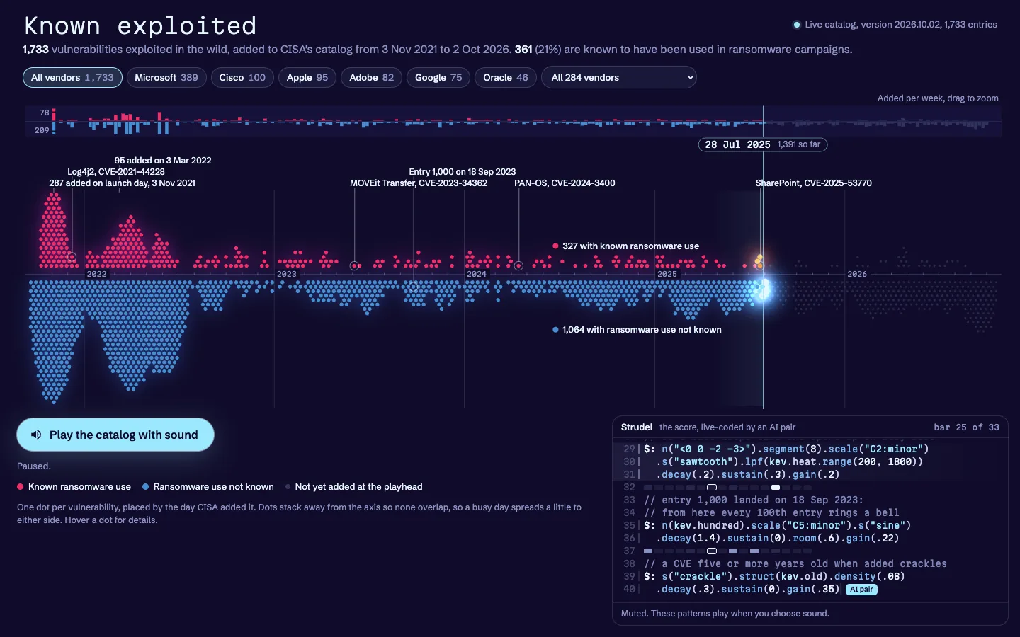Click the Strudel panel title
The width and height of the screenshot is (1020, 637).
pyautogui.click(x=637, y=427)
